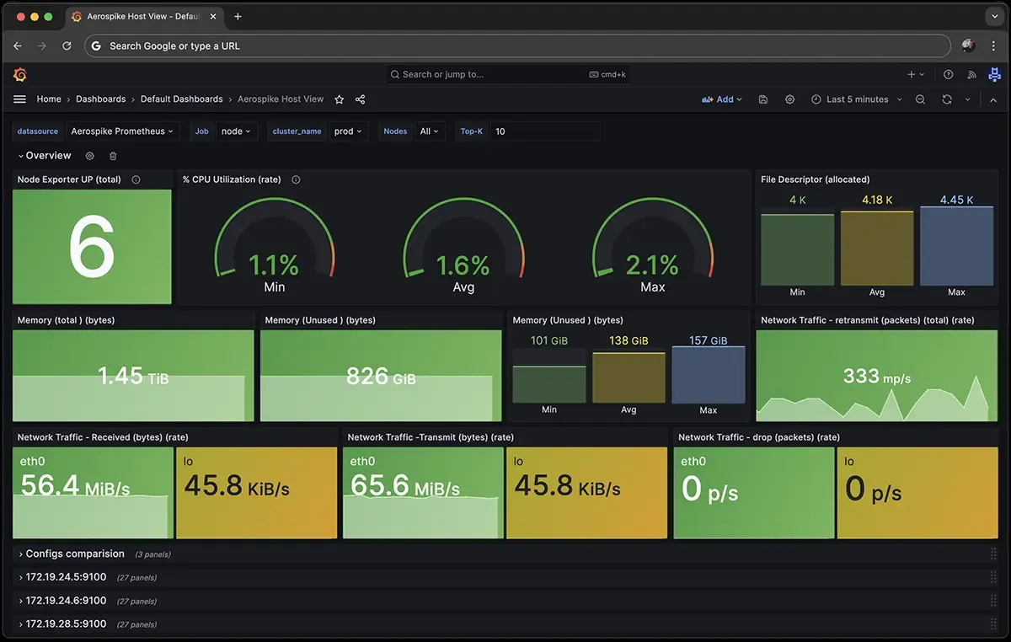Reload the browser page
The image size is (1011, 642).
pyautogui.click(x=67, y=45)
